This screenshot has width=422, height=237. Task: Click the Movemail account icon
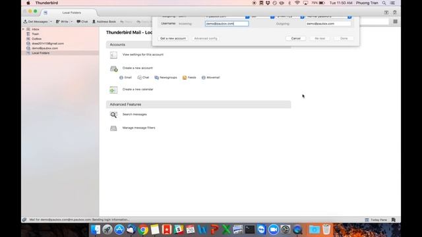pos(204,78)
